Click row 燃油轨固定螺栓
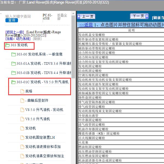This screenshot has width=164, height=164. pyautogui.click(x=121, y=147)
